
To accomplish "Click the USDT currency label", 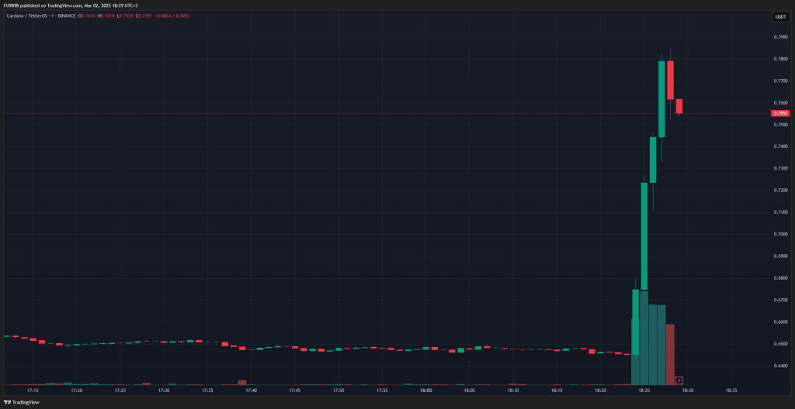I will click(x=779, y=17).
